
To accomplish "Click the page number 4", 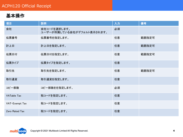I will pos(174,131).
